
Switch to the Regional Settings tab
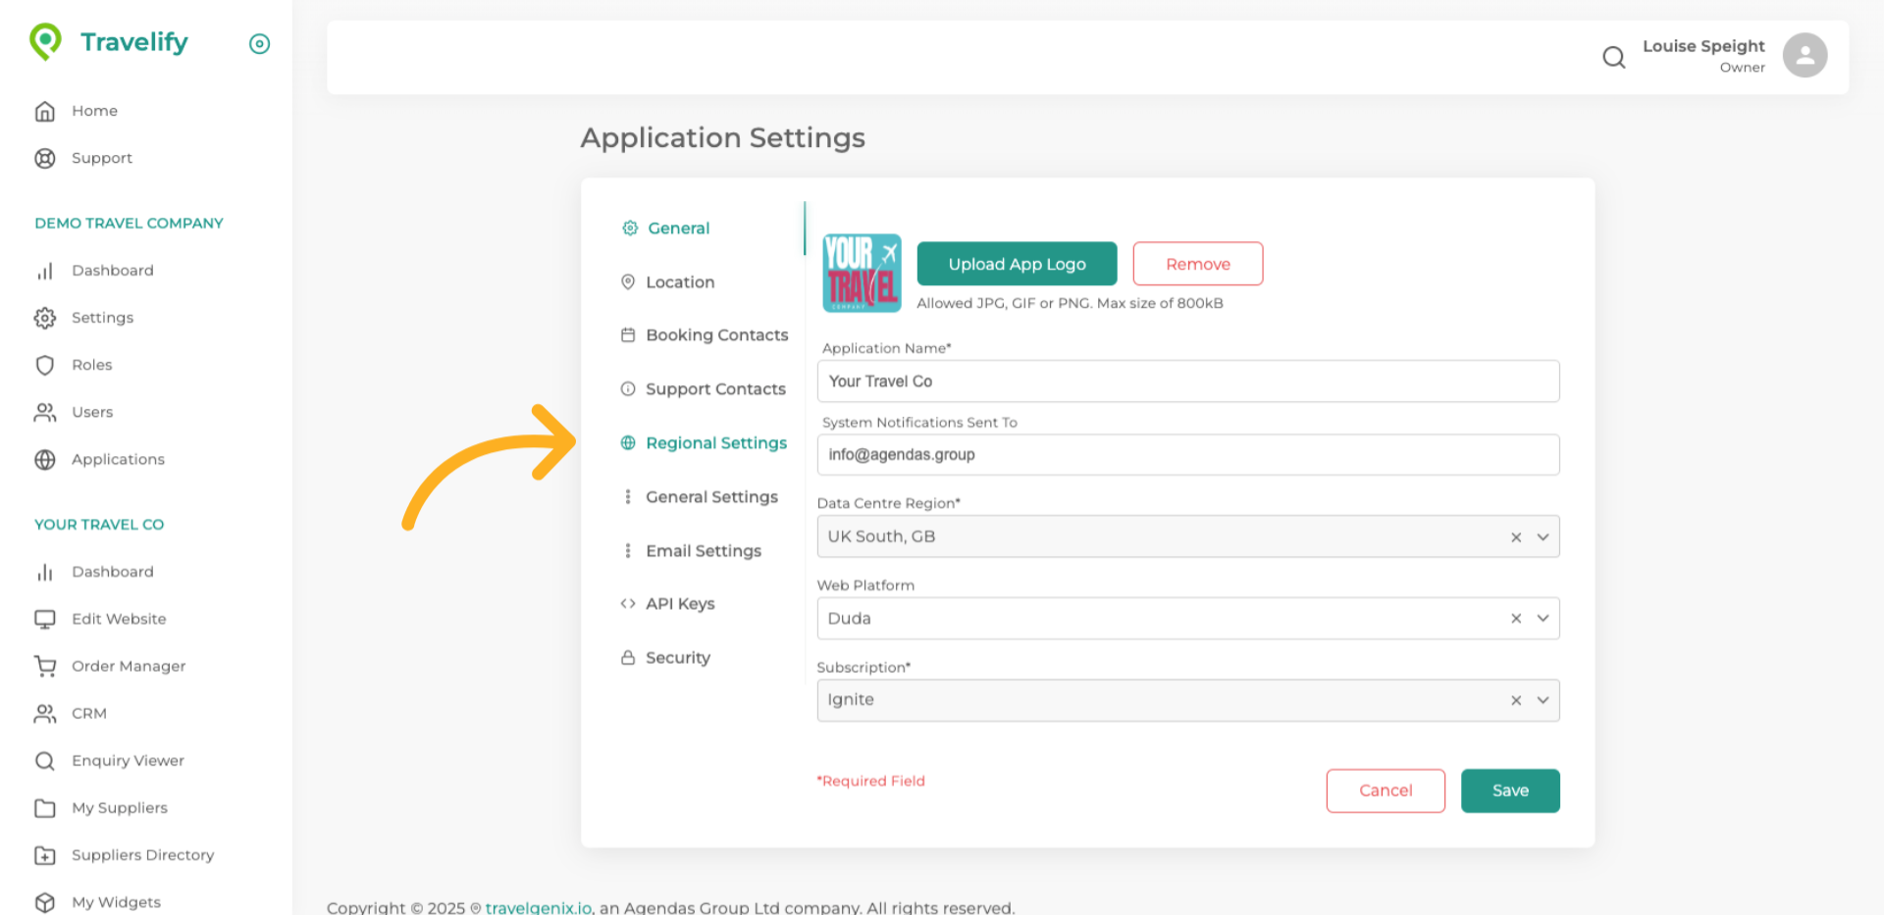(715, 442)
